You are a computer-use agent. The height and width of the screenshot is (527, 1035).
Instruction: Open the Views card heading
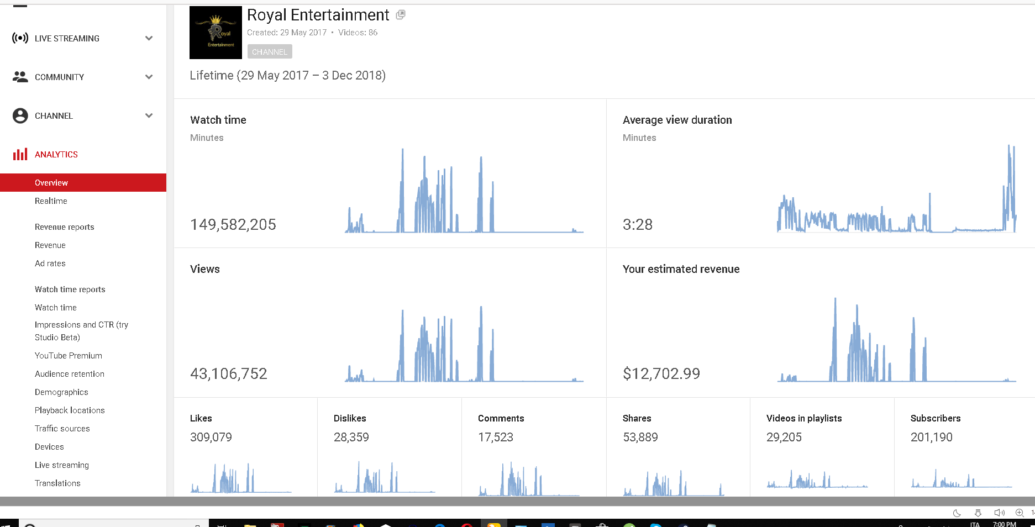[x=205, y=269]
